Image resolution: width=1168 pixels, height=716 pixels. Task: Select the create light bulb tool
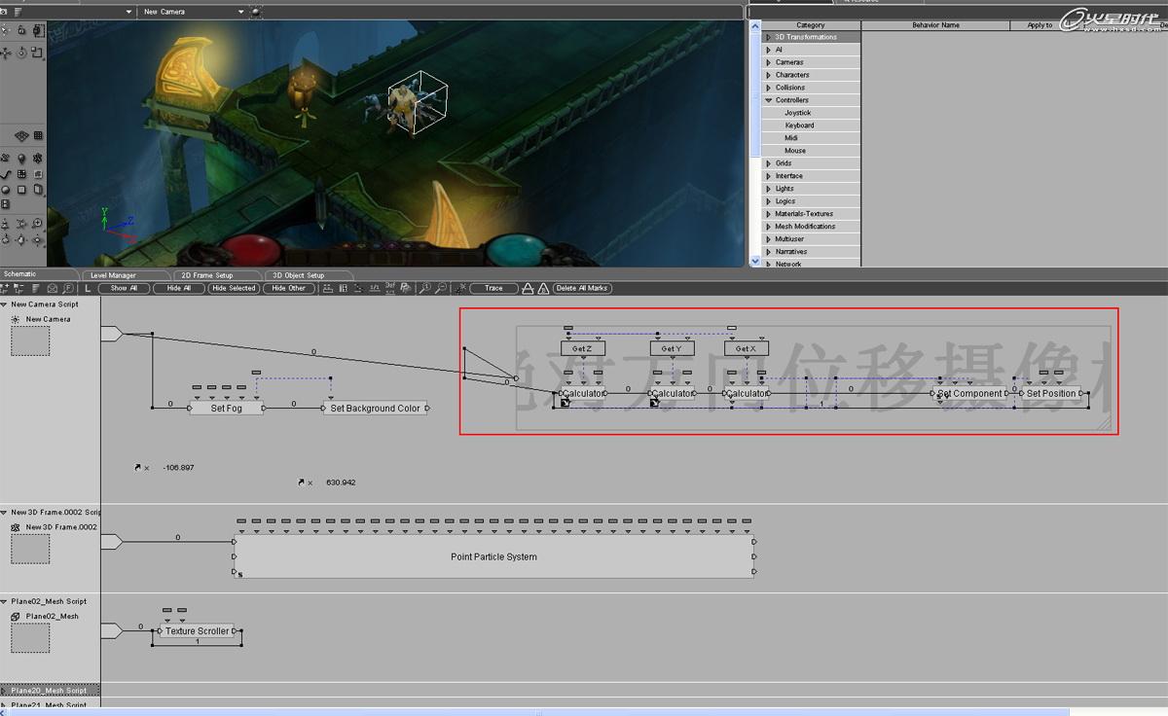click(21, 158)
